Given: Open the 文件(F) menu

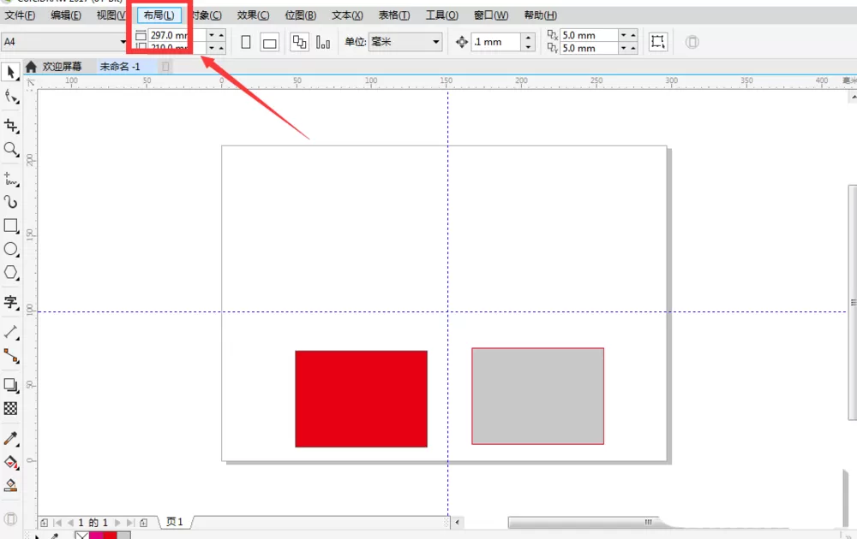Looking at the screenshot, I should point(20,15).
